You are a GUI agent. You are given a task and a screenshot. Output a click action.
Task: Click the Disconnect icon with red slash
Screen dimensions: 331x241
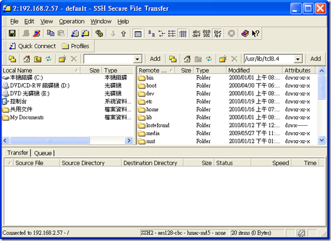tap(36, 33)
